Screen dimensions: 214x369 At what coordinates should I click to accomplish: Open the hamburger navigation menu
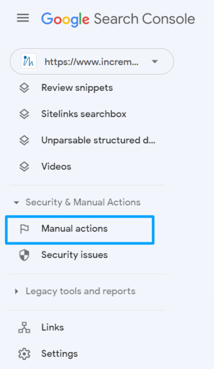pyautogui.click(x=23, y=18)
